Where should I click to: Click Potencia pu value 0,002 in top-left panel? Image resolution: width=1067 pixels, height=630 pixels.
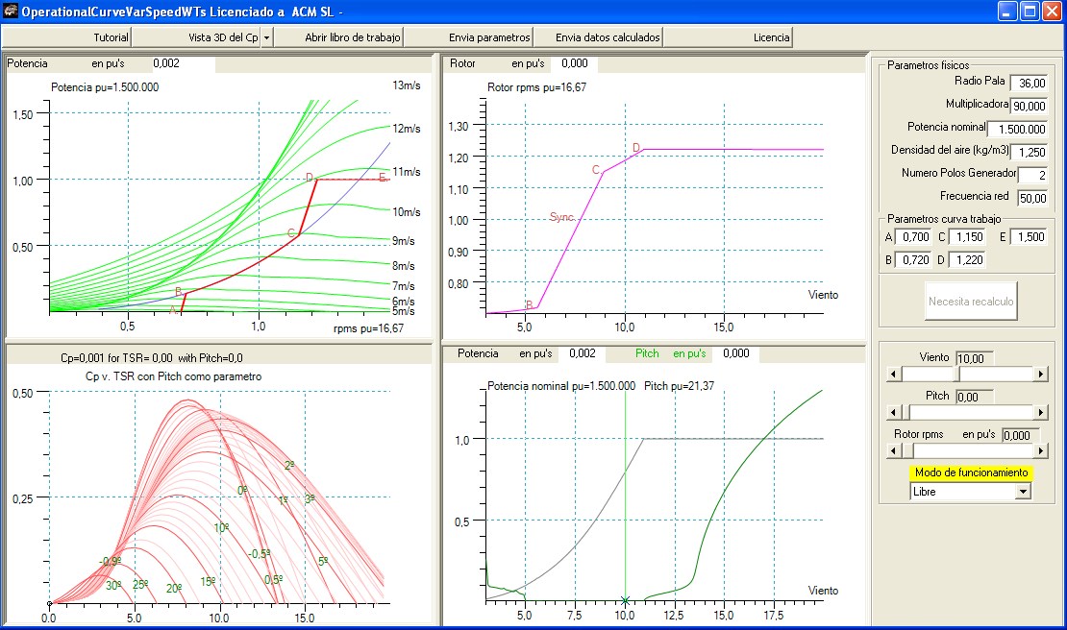click(x=183, y=64)
